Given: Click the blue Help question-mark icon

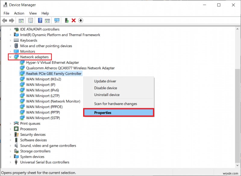Looking at the screenshot, I should point(40,20).
